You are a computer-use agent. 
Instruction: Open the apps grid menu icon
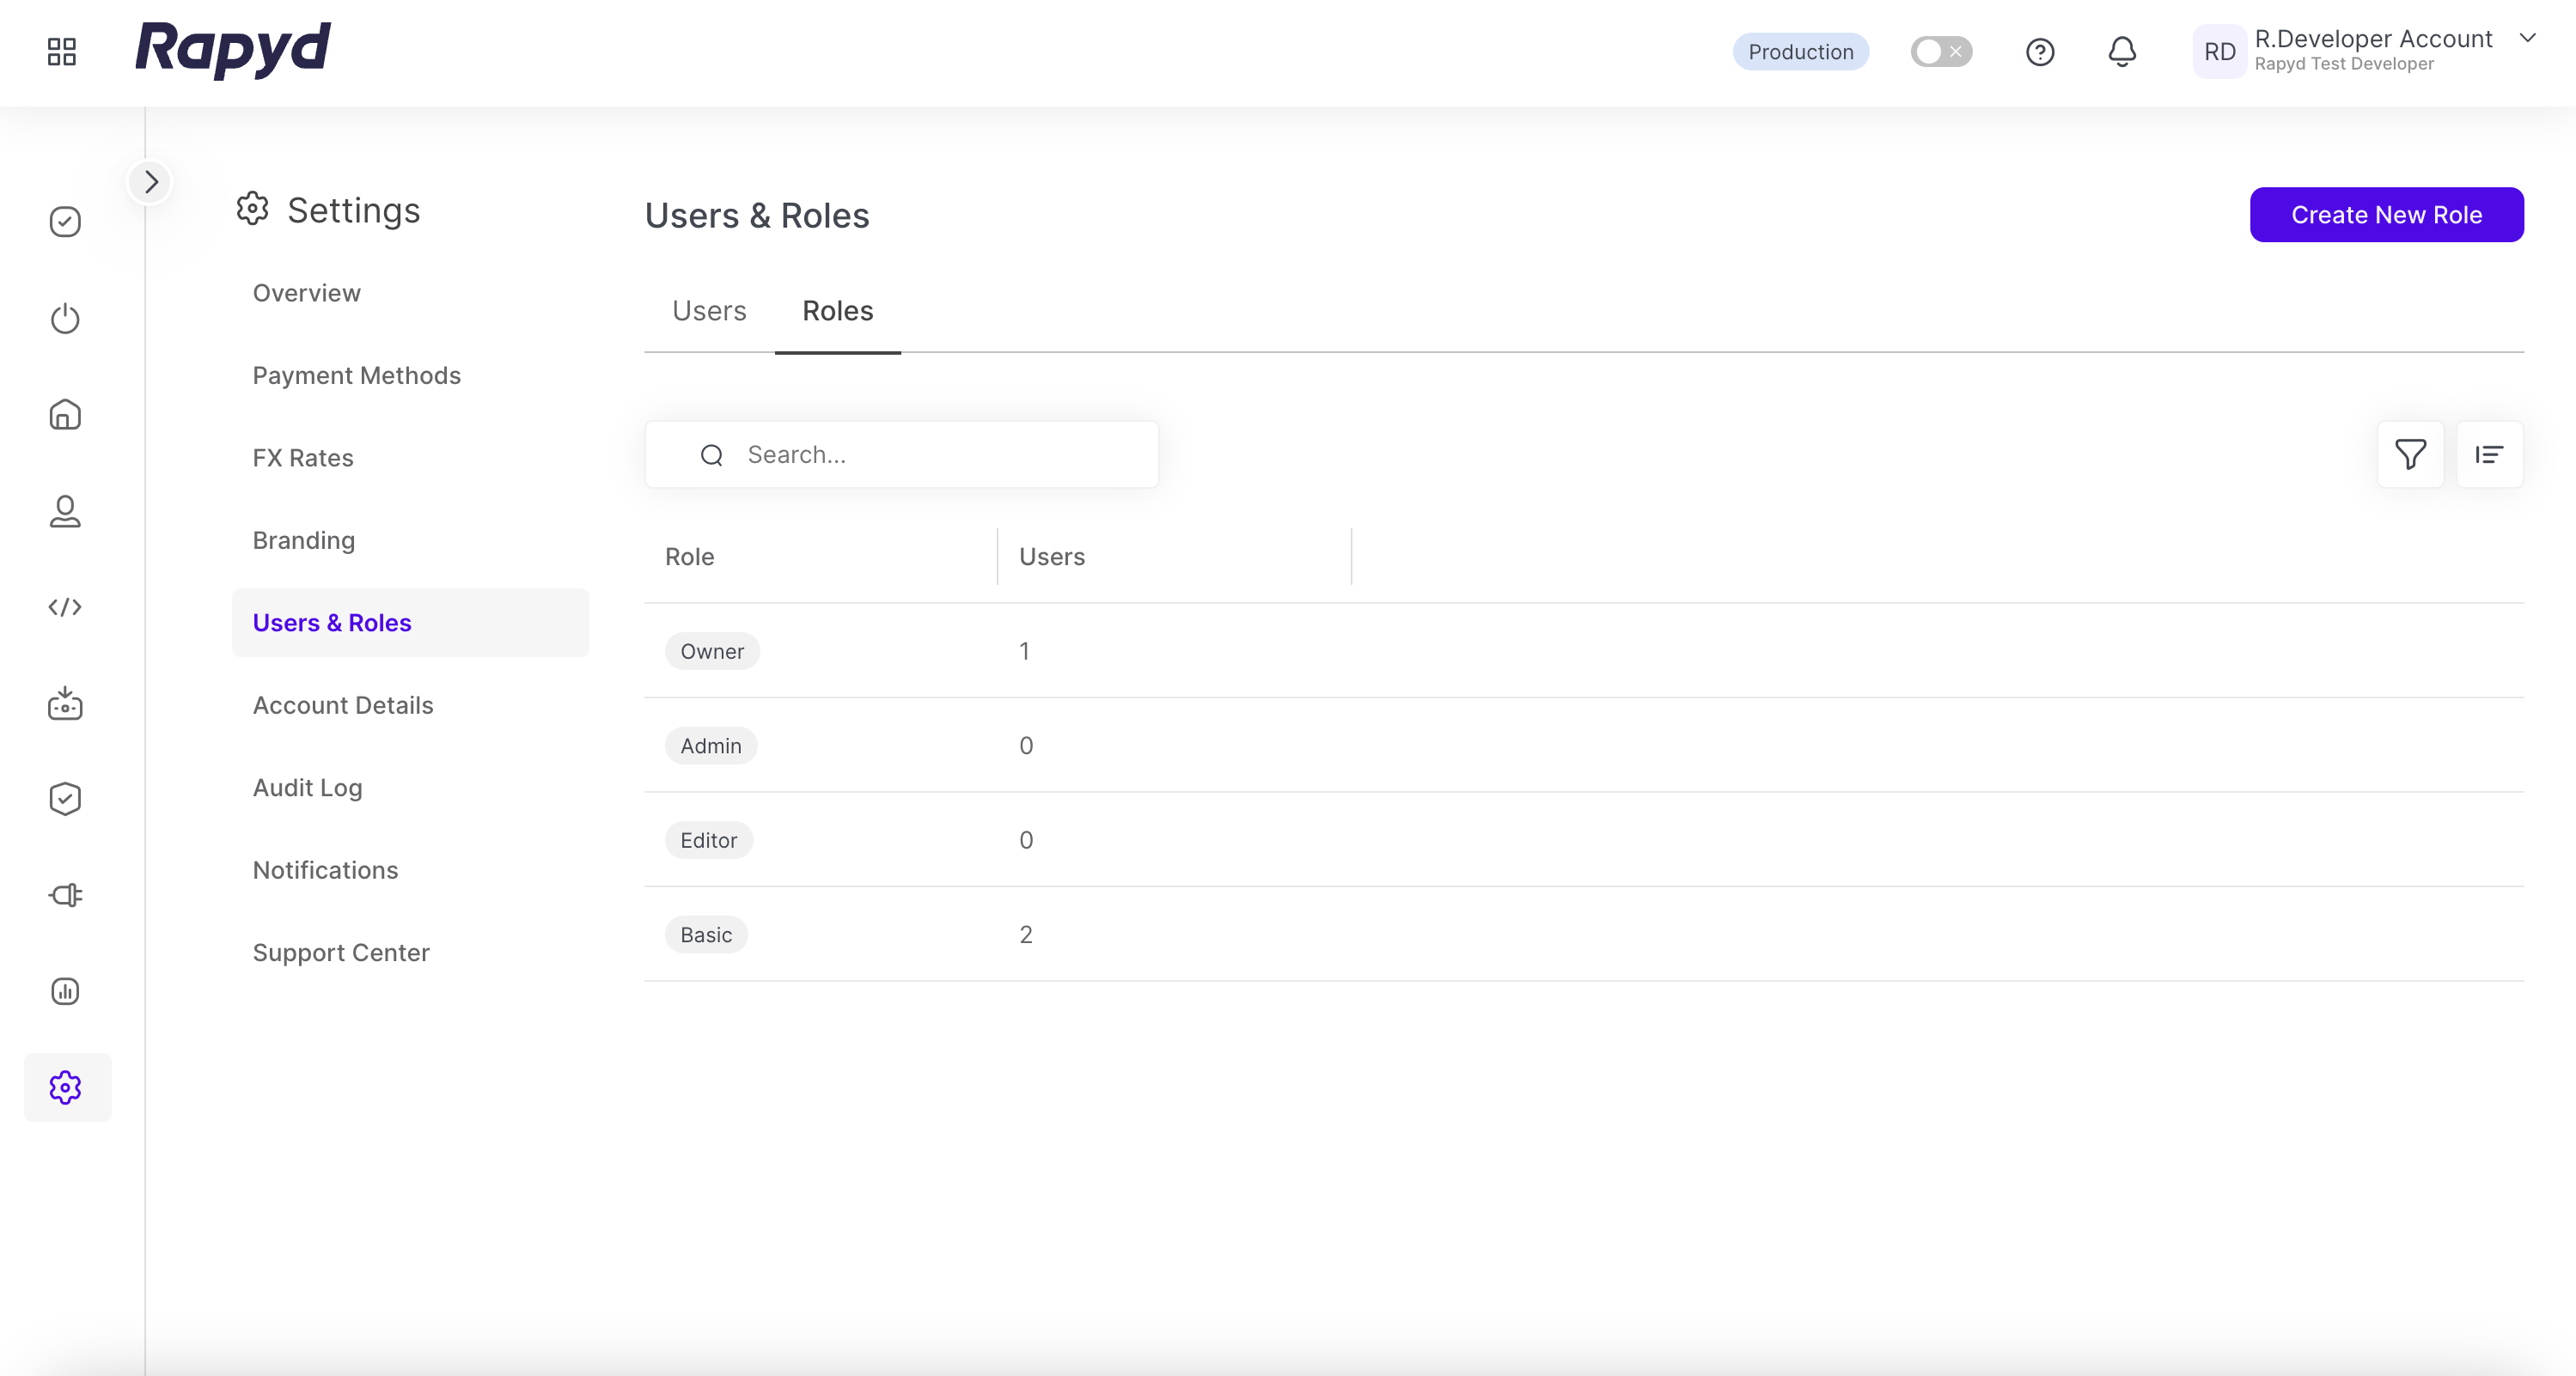(62, 52)
